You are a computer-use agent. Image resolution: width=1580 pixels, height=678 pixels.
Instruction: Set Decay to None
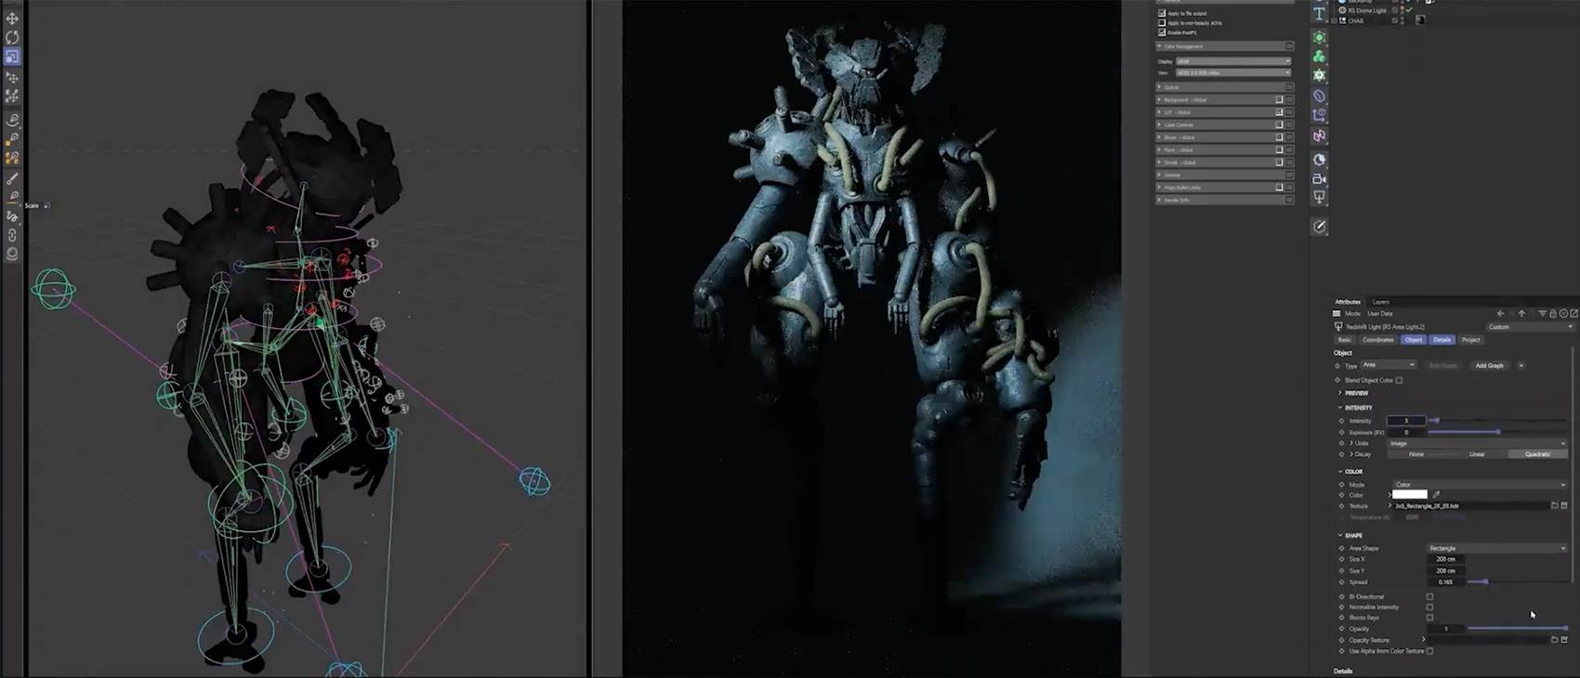tap(1416, 454)
